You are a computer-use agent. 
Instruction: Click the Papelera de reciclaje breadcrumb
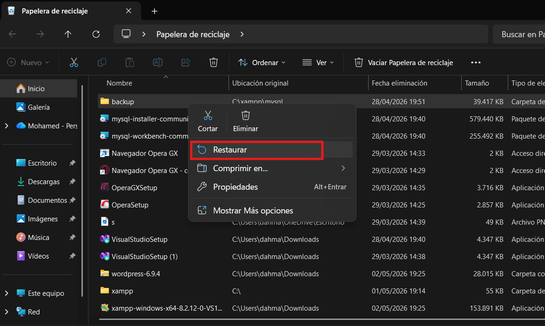(193, 34)
